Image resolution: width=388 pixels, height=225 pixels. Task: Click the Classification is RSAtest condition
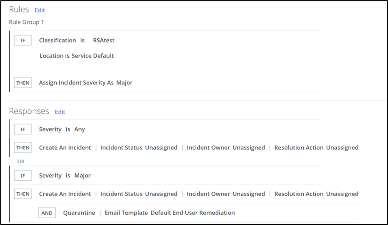pos(76,41)
